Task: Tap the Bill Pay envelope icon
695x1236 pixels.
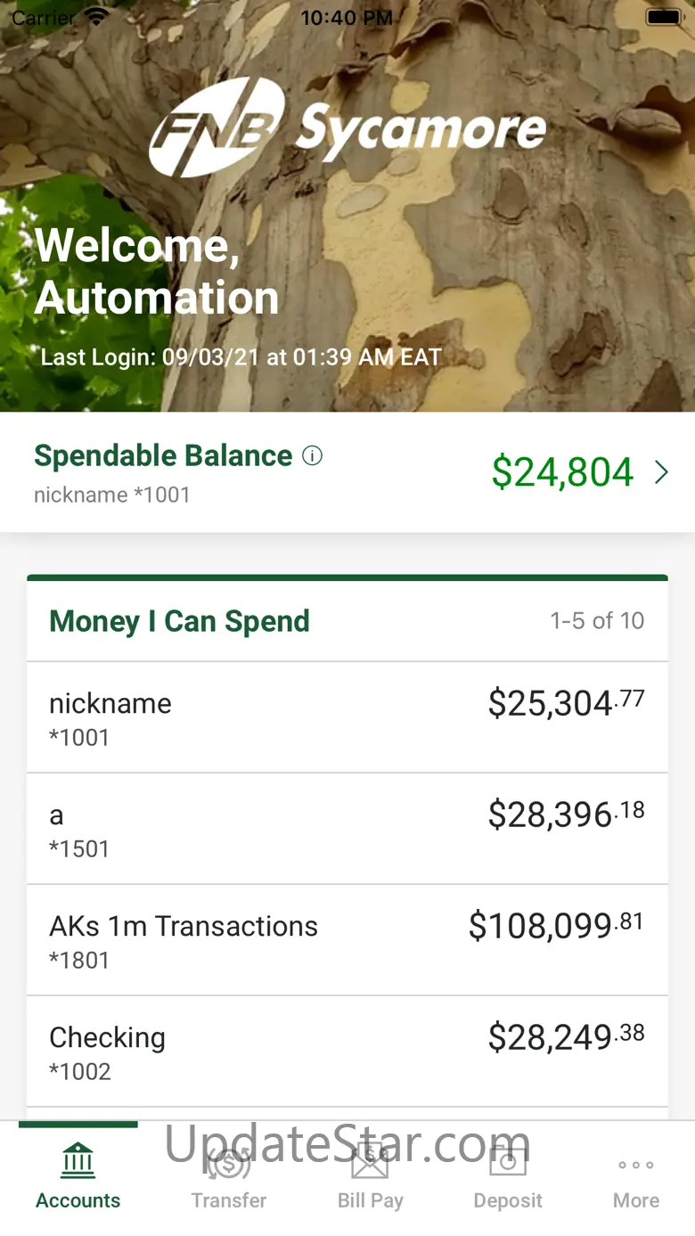Action: 370,1161
